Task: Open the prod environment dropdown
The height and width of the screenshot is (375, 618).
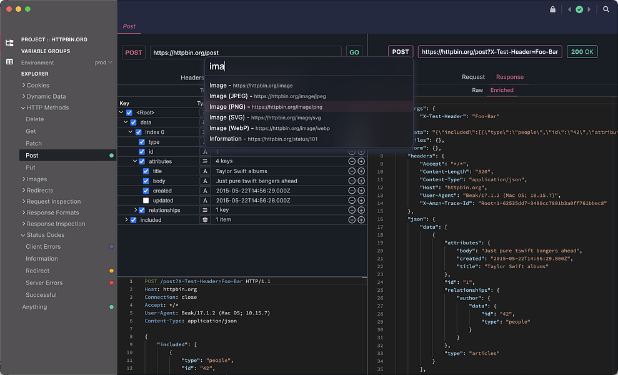Action: coord(103,62)
